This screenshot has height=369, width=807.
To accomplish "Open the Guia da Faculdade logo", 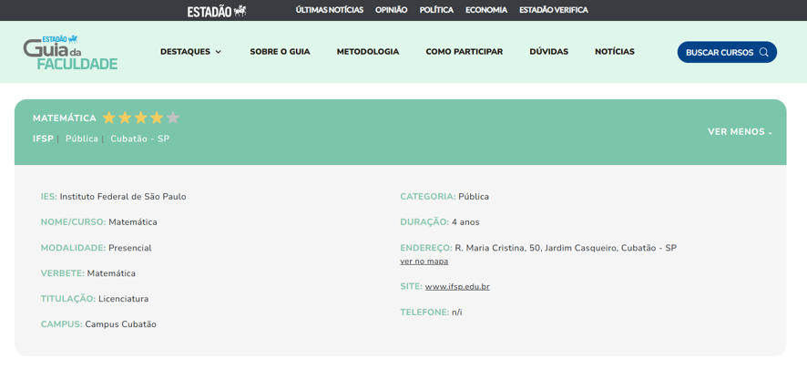I will point(70,53).
